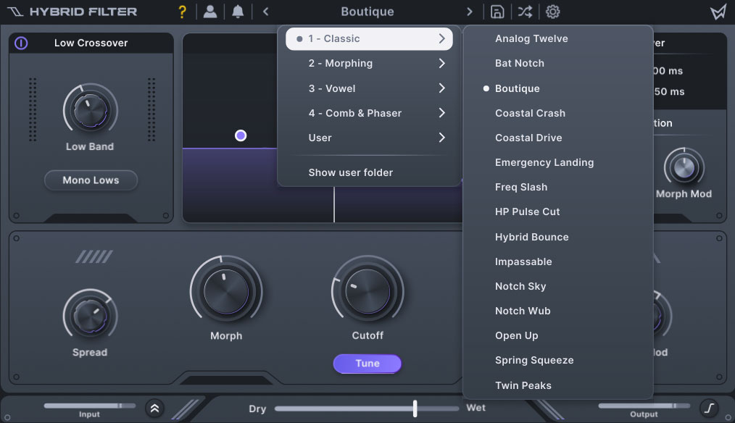Expand the 4 - Comb & Phaser category
This screenshot has width=735, height=423.
coord(369,113)
